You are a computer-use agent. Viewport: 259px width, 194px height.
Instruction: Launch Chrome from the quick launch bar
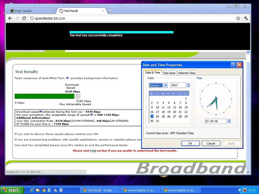[44, 190]
